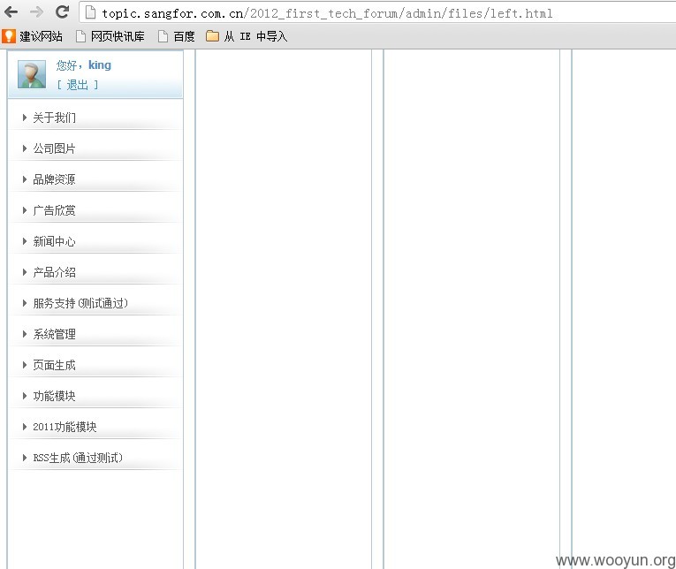Open the 产品介绍 menu item
Image resolution: width=676 pixels, height=569 pixels.
coord(54,272)
